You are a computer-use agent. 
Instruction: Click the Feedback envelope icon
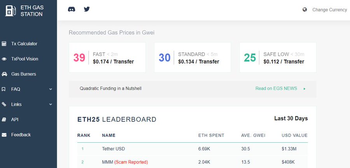pos(4,134)
